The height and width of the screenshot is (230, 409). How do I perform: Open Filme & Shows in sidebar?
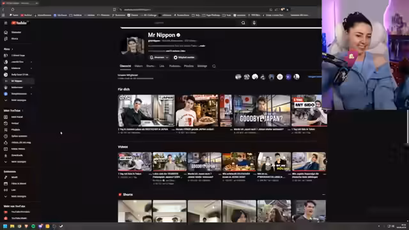point(19,183)
